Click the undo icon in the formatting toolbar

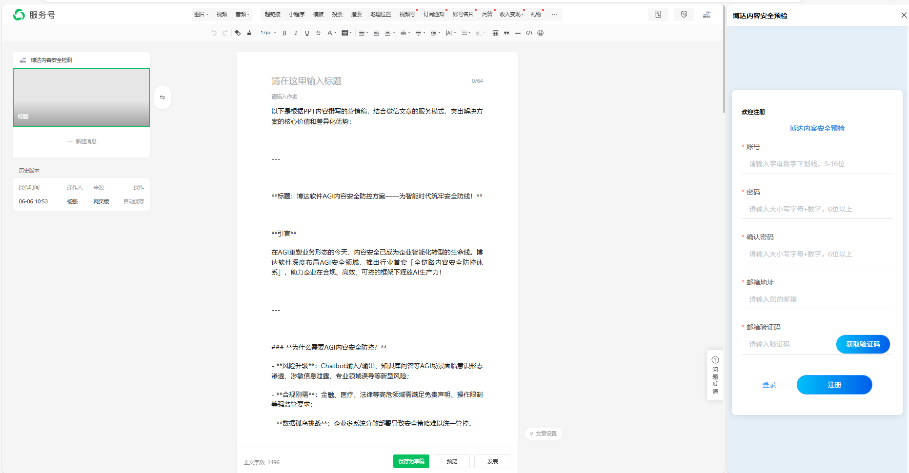click(213, 33)
